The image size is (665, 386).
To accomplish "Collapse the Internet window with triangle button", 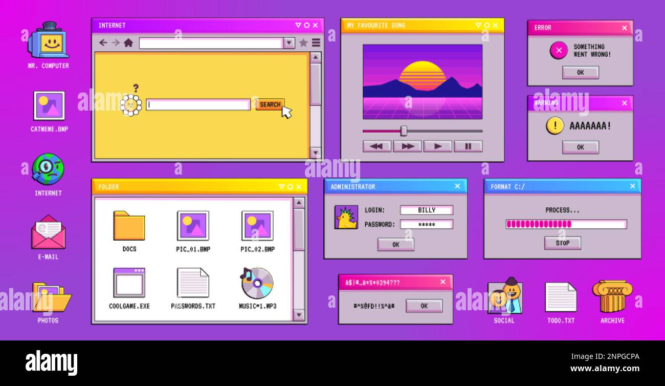I will [298, 25].
